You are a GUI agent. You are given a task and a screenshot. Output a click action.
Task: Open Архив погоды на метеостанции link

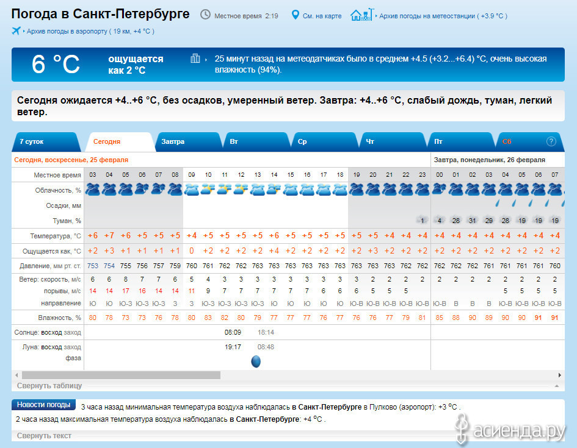point(443,16)
